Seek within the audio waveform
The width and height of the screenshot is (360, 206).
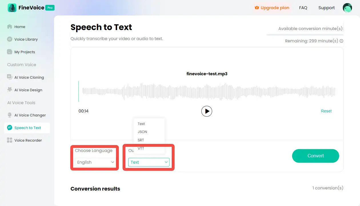tap(209, 91)
